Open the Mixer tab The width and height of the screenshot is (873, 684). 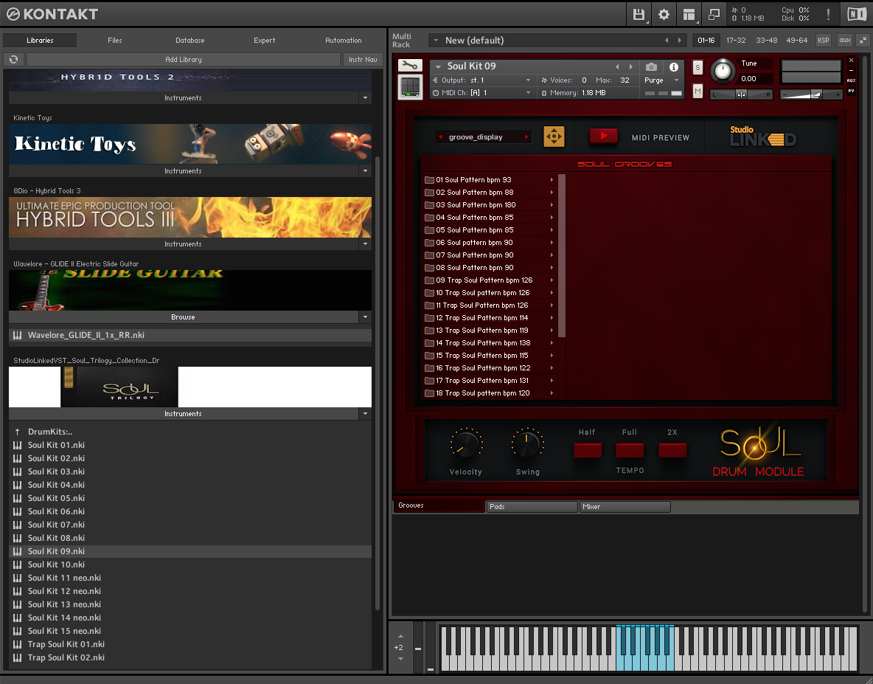pos(625,506)
